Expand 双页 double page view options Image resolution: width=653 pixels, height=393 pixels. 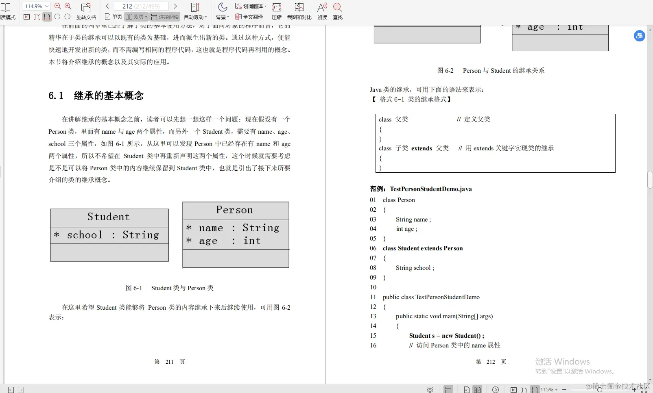point(146,17)
